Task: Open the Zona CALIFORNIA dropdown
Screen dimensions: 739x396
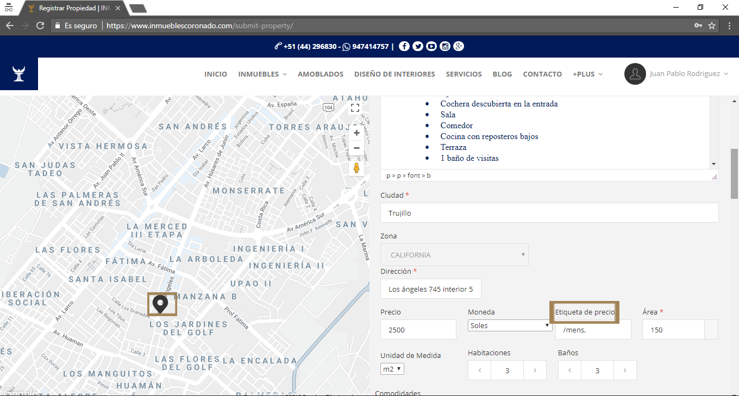Action: pyautogui.click(x=454, y=255)
